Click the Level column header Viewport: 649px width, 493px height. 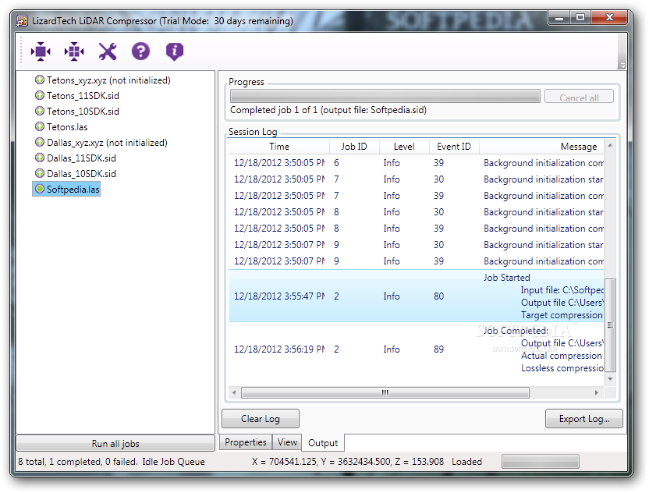pyautogui.click(x=404, y=147)
